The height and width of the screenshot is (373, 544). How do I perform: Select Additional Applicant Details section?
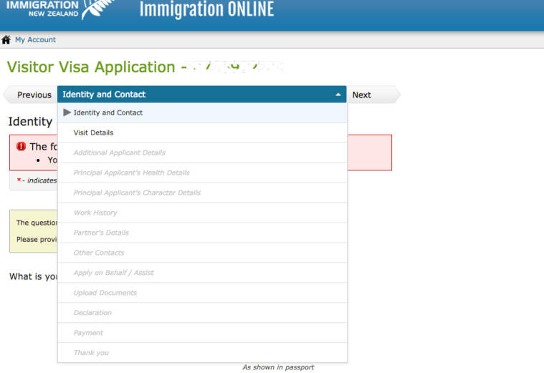(119, 152)
